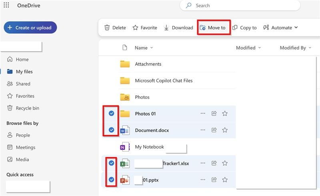320x196 pixels.
Task: Open the Document.docx file name
Action: tap(152, 130)
